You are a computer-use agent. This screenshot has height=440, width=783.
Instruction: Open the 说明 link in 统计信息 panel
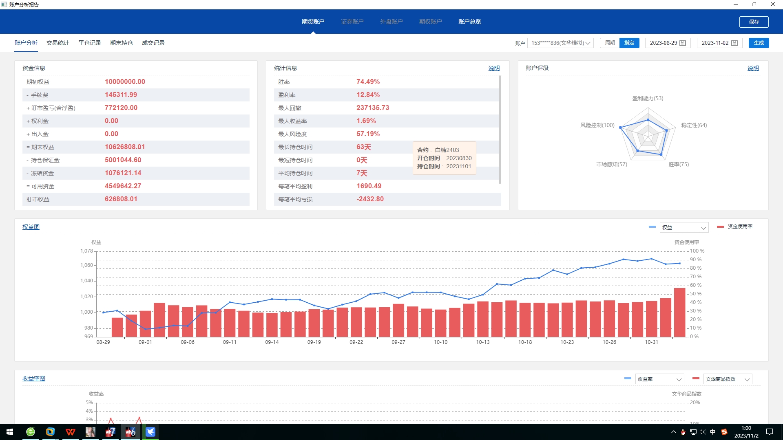coord(494,68)
